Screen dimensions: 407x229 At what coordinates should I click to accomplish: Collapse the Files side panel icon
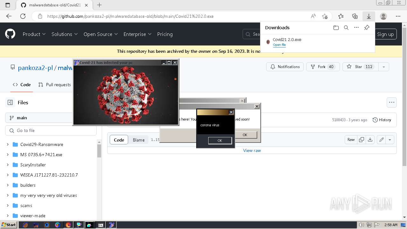click(x=10, y=102)
